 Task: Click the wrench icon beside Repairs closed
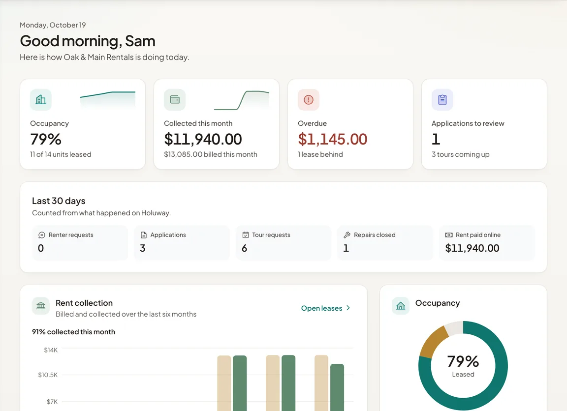coord(347,235)
